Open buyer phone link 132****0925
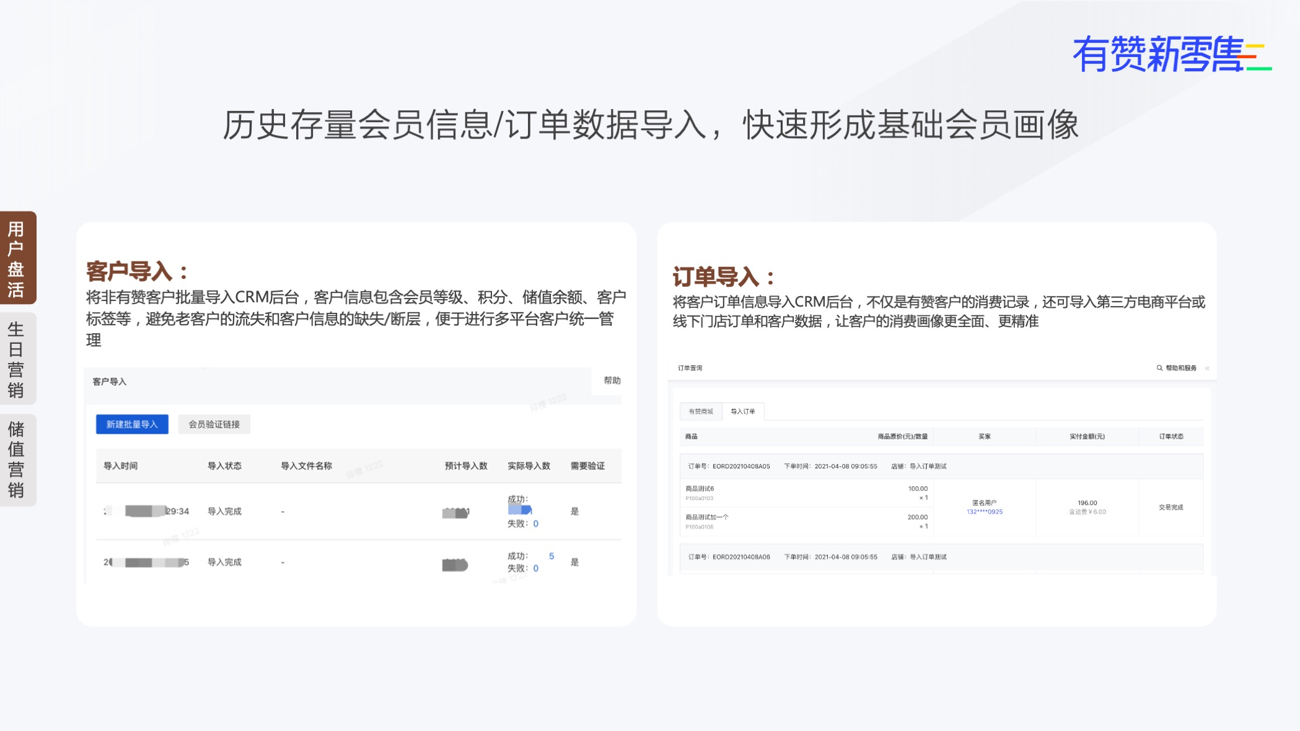The width and height of the screenshot is (1300, 731). (985, 512)
